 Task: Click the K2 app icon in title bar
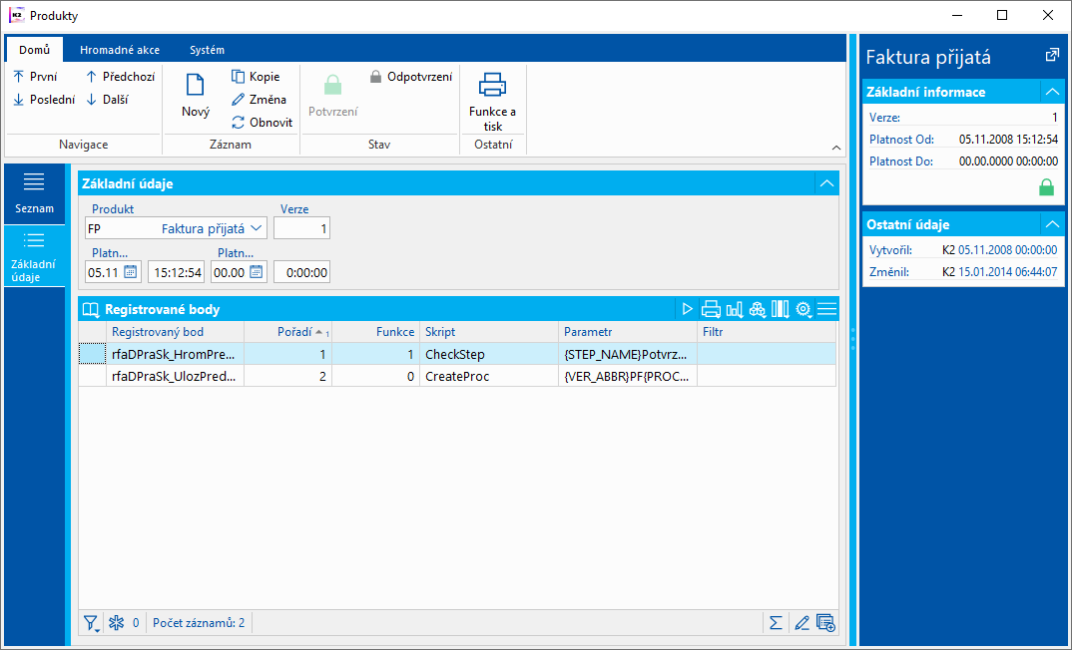pos(16,15)
